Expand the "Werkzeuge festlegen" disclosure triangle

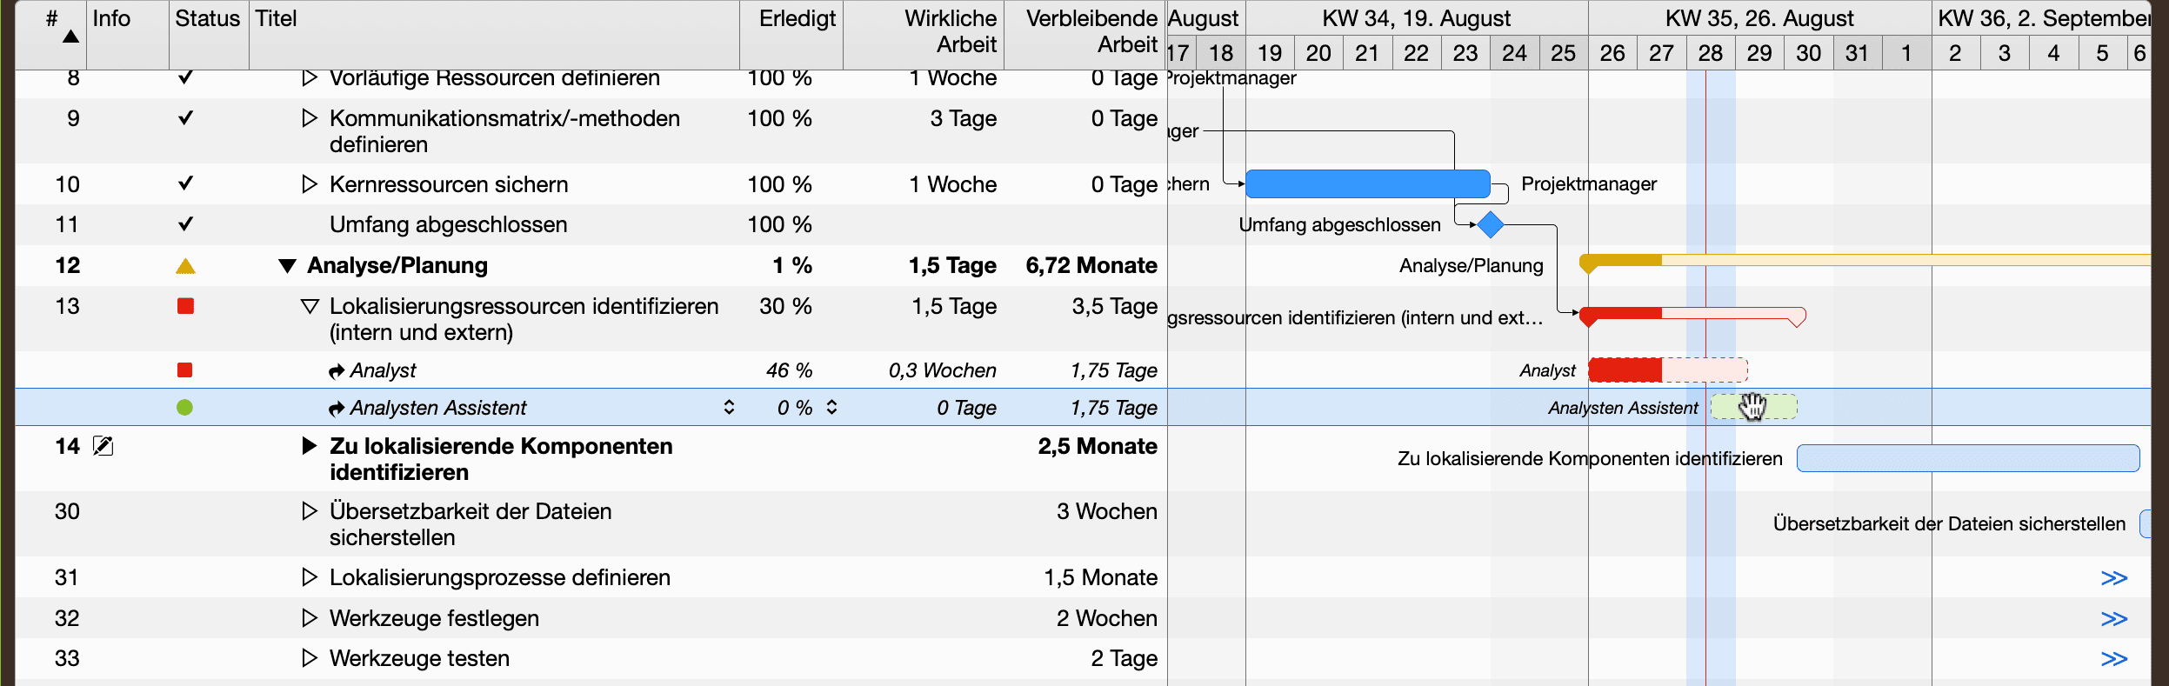click(x=310, y=617)
